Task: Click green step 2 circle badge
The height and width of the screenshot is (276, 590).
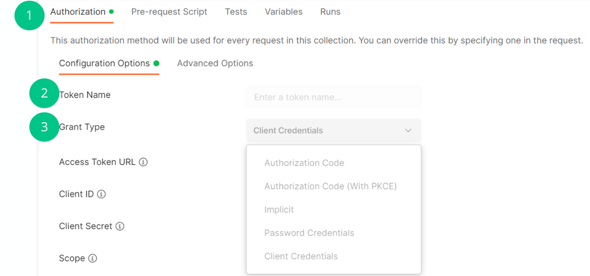Action: click(44, 93)
